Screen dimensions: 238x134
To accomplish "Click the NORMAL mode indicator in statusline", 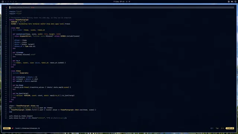I will [x=7, y=128].
